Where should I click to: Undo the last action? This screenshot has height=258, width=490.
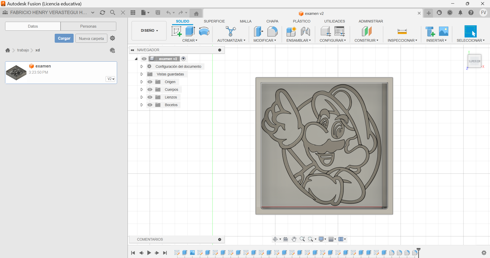(x=169, y=13)
